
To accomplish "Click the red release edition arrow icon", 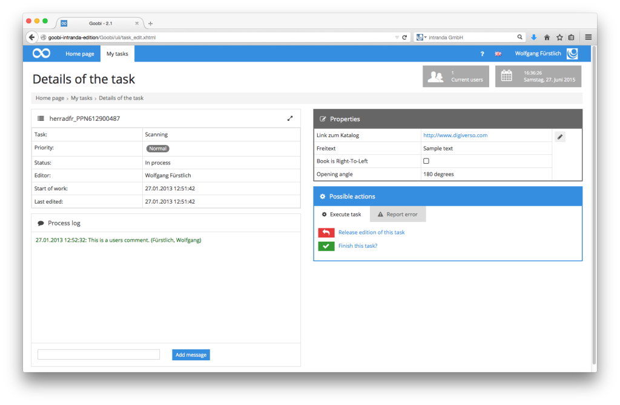I will coord(326,232).
